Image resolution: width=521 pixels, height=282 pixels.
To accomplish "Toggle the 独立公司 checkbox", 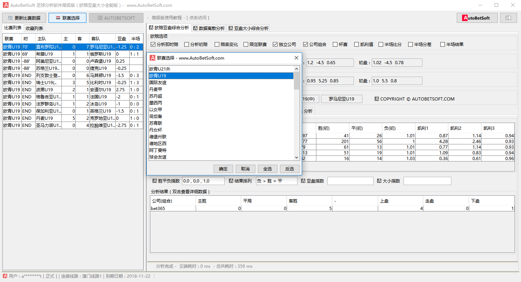I will tap(284, 45).
